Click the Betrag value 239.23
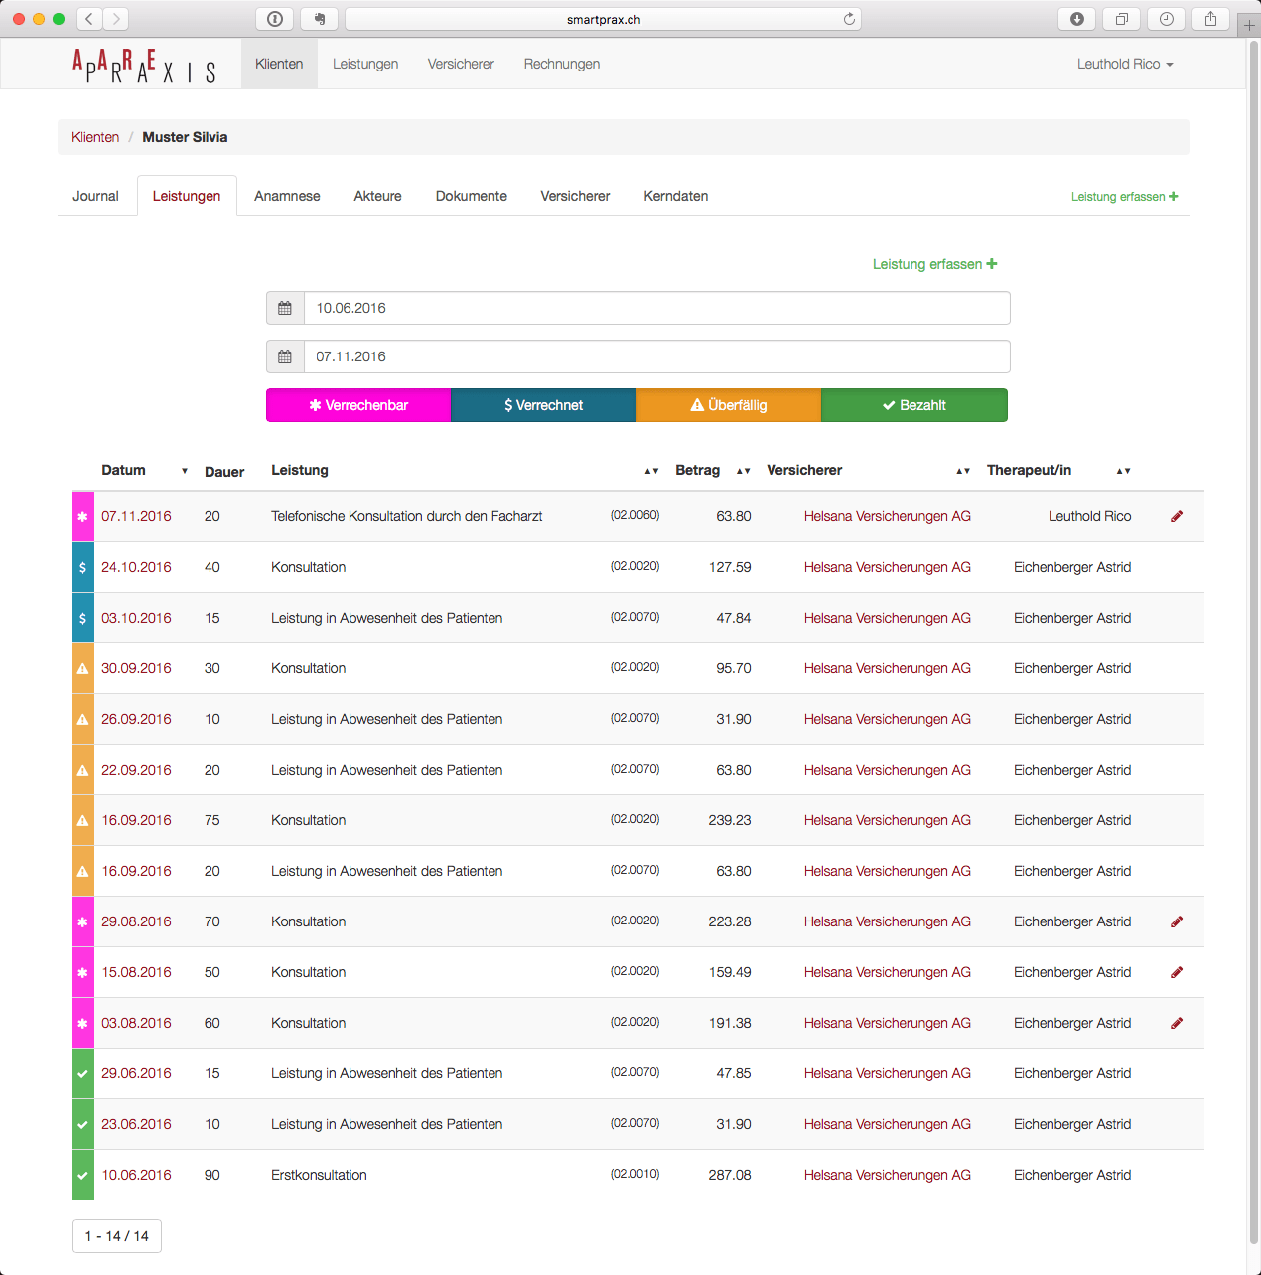This screenshot has width=1261, height=1275. pos(730,820)
